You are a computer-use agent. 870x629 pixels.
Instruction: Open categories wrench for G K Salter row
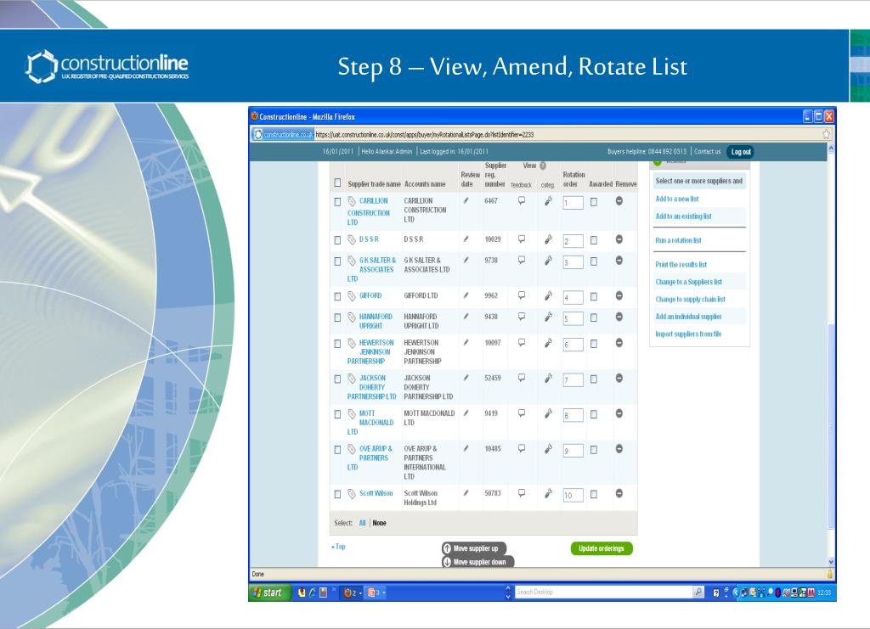click(x=548, y=261)
